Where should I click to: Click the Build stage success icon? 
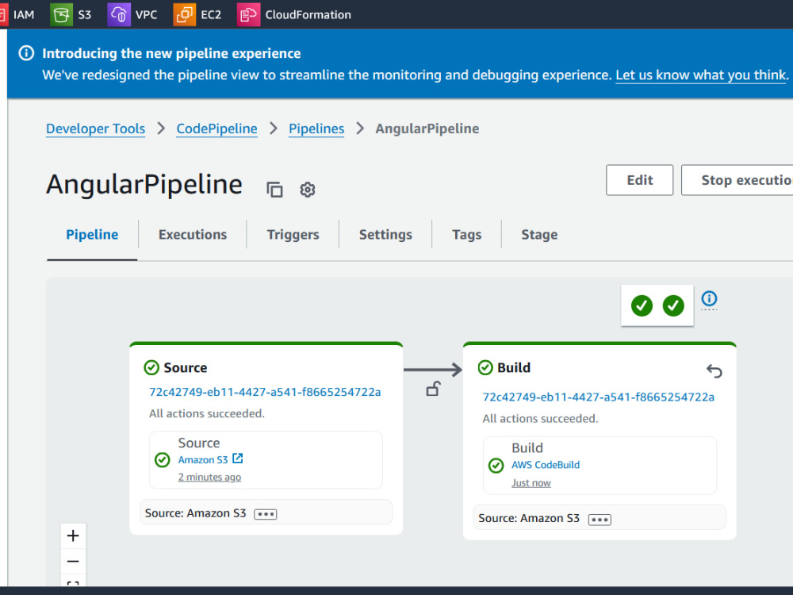(485, 367)
